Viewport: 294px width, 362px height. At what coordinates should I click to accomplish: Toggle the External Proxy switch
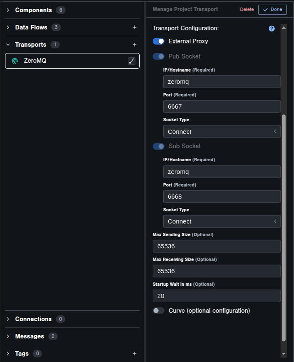[x=159, y=41]
